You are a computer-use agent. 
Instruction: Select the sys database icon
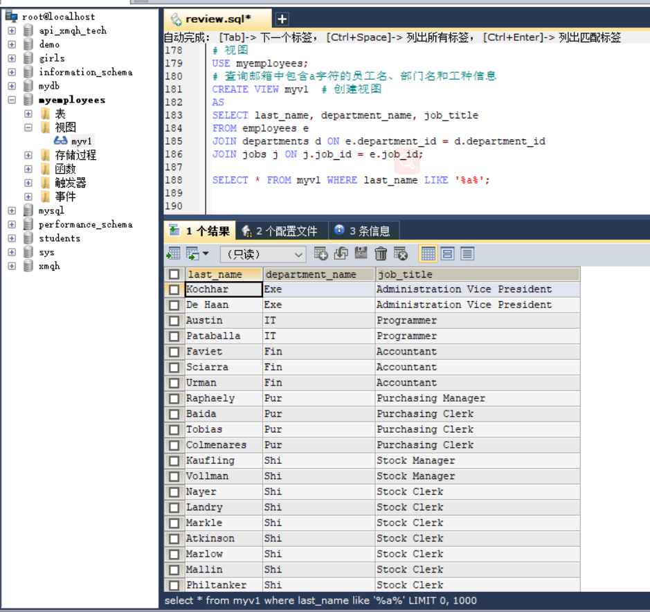tap(28, 252)
